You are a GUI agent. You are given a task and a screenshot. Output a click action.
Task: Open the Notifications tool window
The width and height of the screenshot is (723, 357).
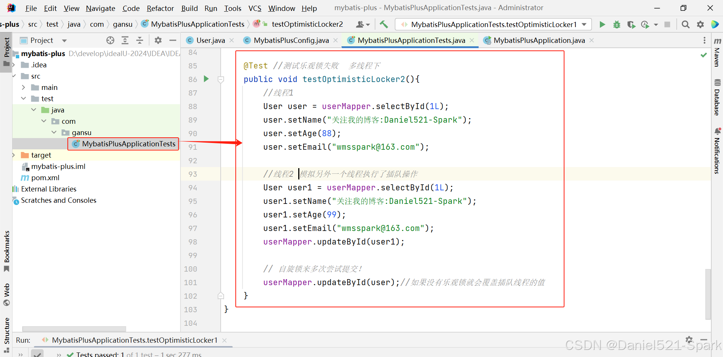tap(717, 150)
